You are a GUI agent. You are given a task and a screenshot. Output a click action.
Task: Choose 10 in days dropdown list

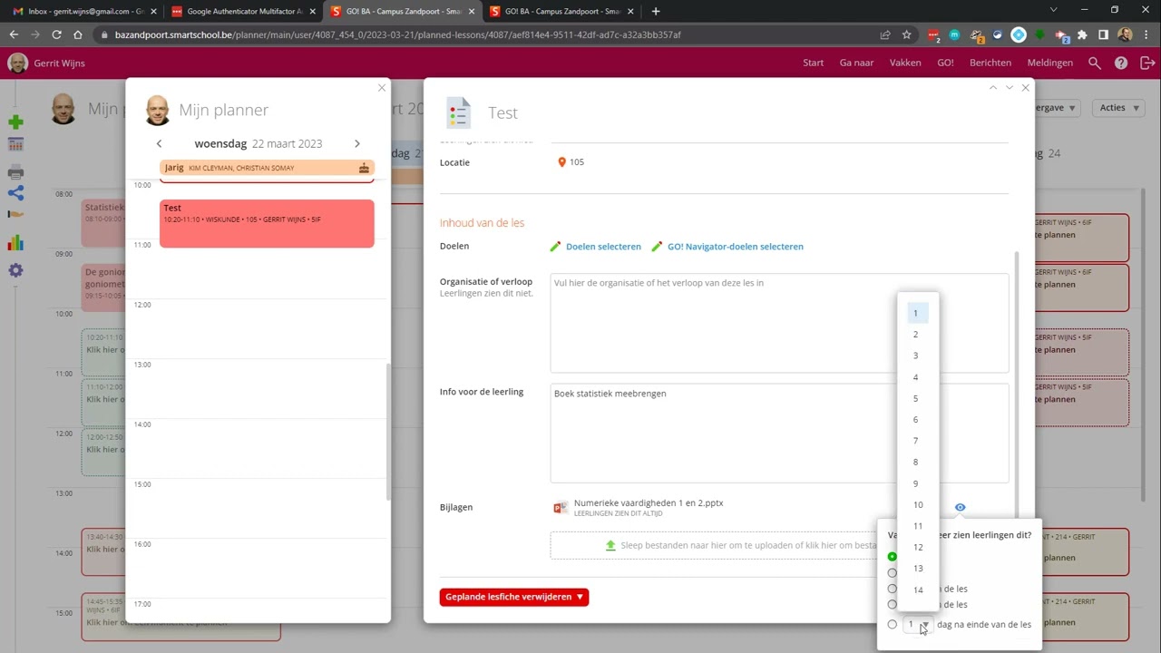(x=918, y=504)
